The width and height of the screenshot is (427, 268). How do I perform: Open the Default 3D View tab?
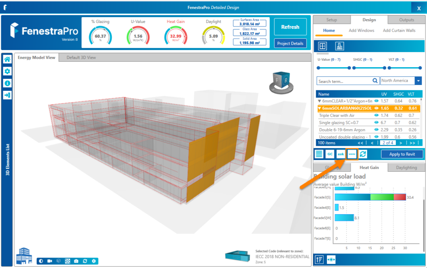pos(81,58)
